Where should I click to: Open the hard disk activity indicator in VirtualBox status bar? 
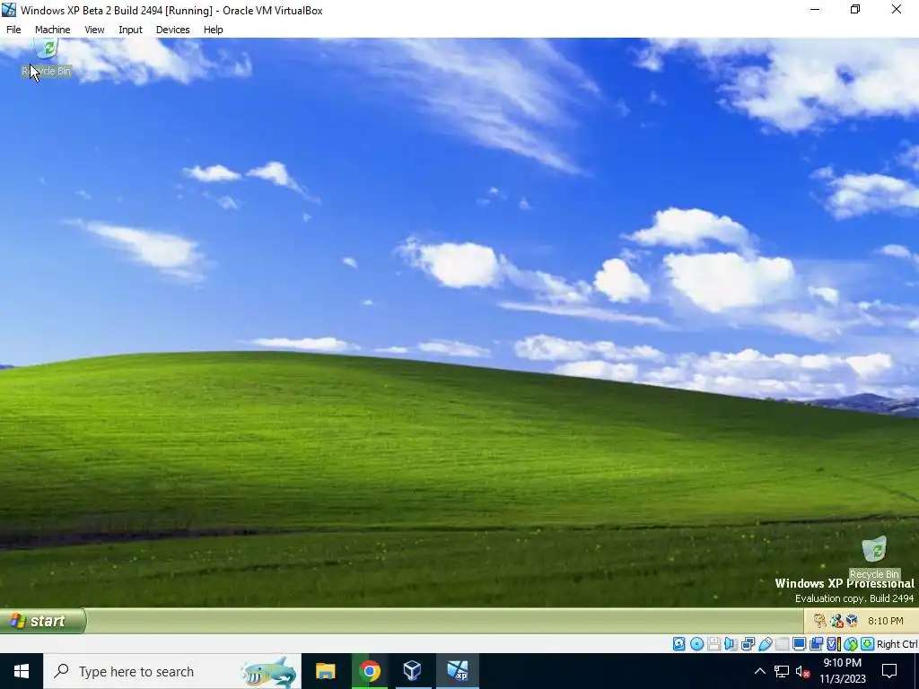678,644
